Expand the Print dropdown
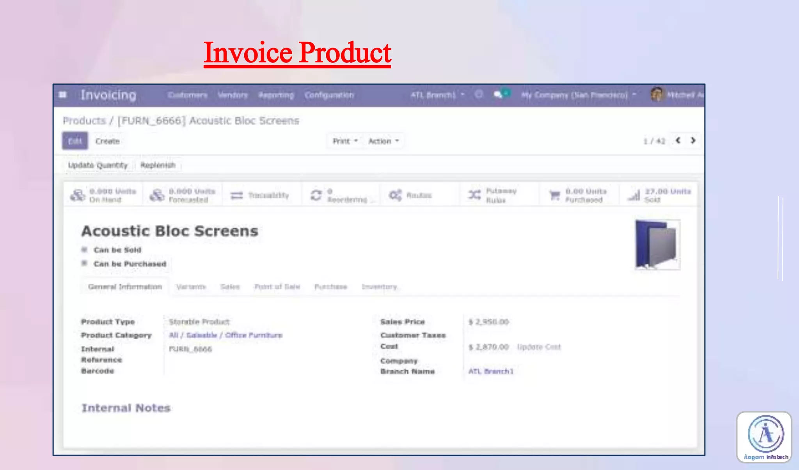The width and height of the screenshot is (799, 470). 345,141
